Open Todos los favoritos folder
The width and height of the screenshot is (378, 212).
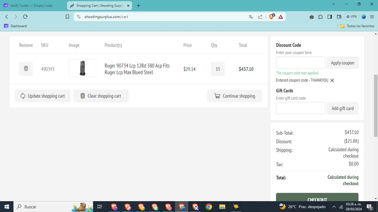pos(357,26)
